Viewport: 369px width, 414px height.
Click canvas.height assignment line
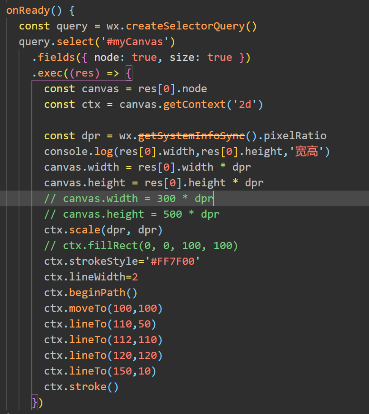click(154, 183)
